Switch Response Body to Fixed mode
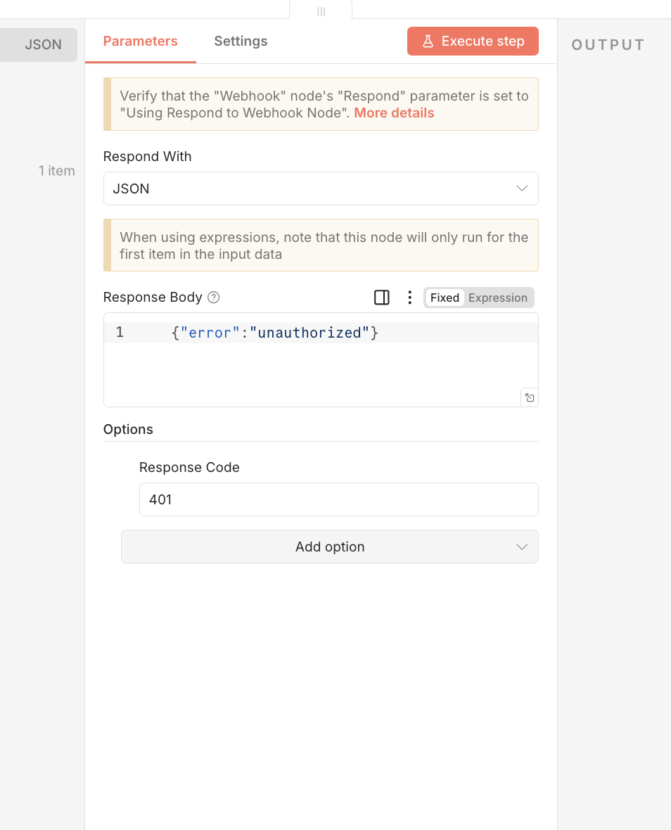671x830 pixels. 445,298
